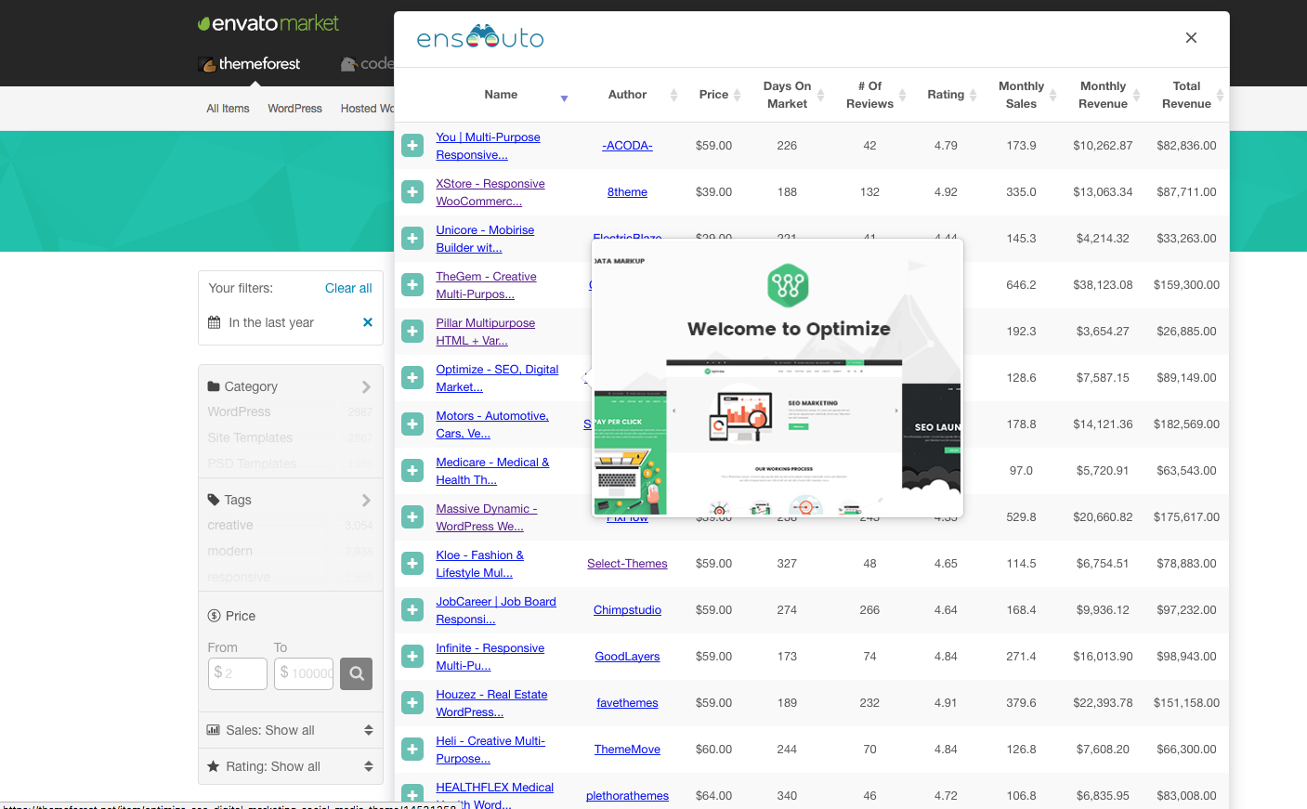Select TheGem monthly revenue $38,123.08 cell

tap(1103, 285)
